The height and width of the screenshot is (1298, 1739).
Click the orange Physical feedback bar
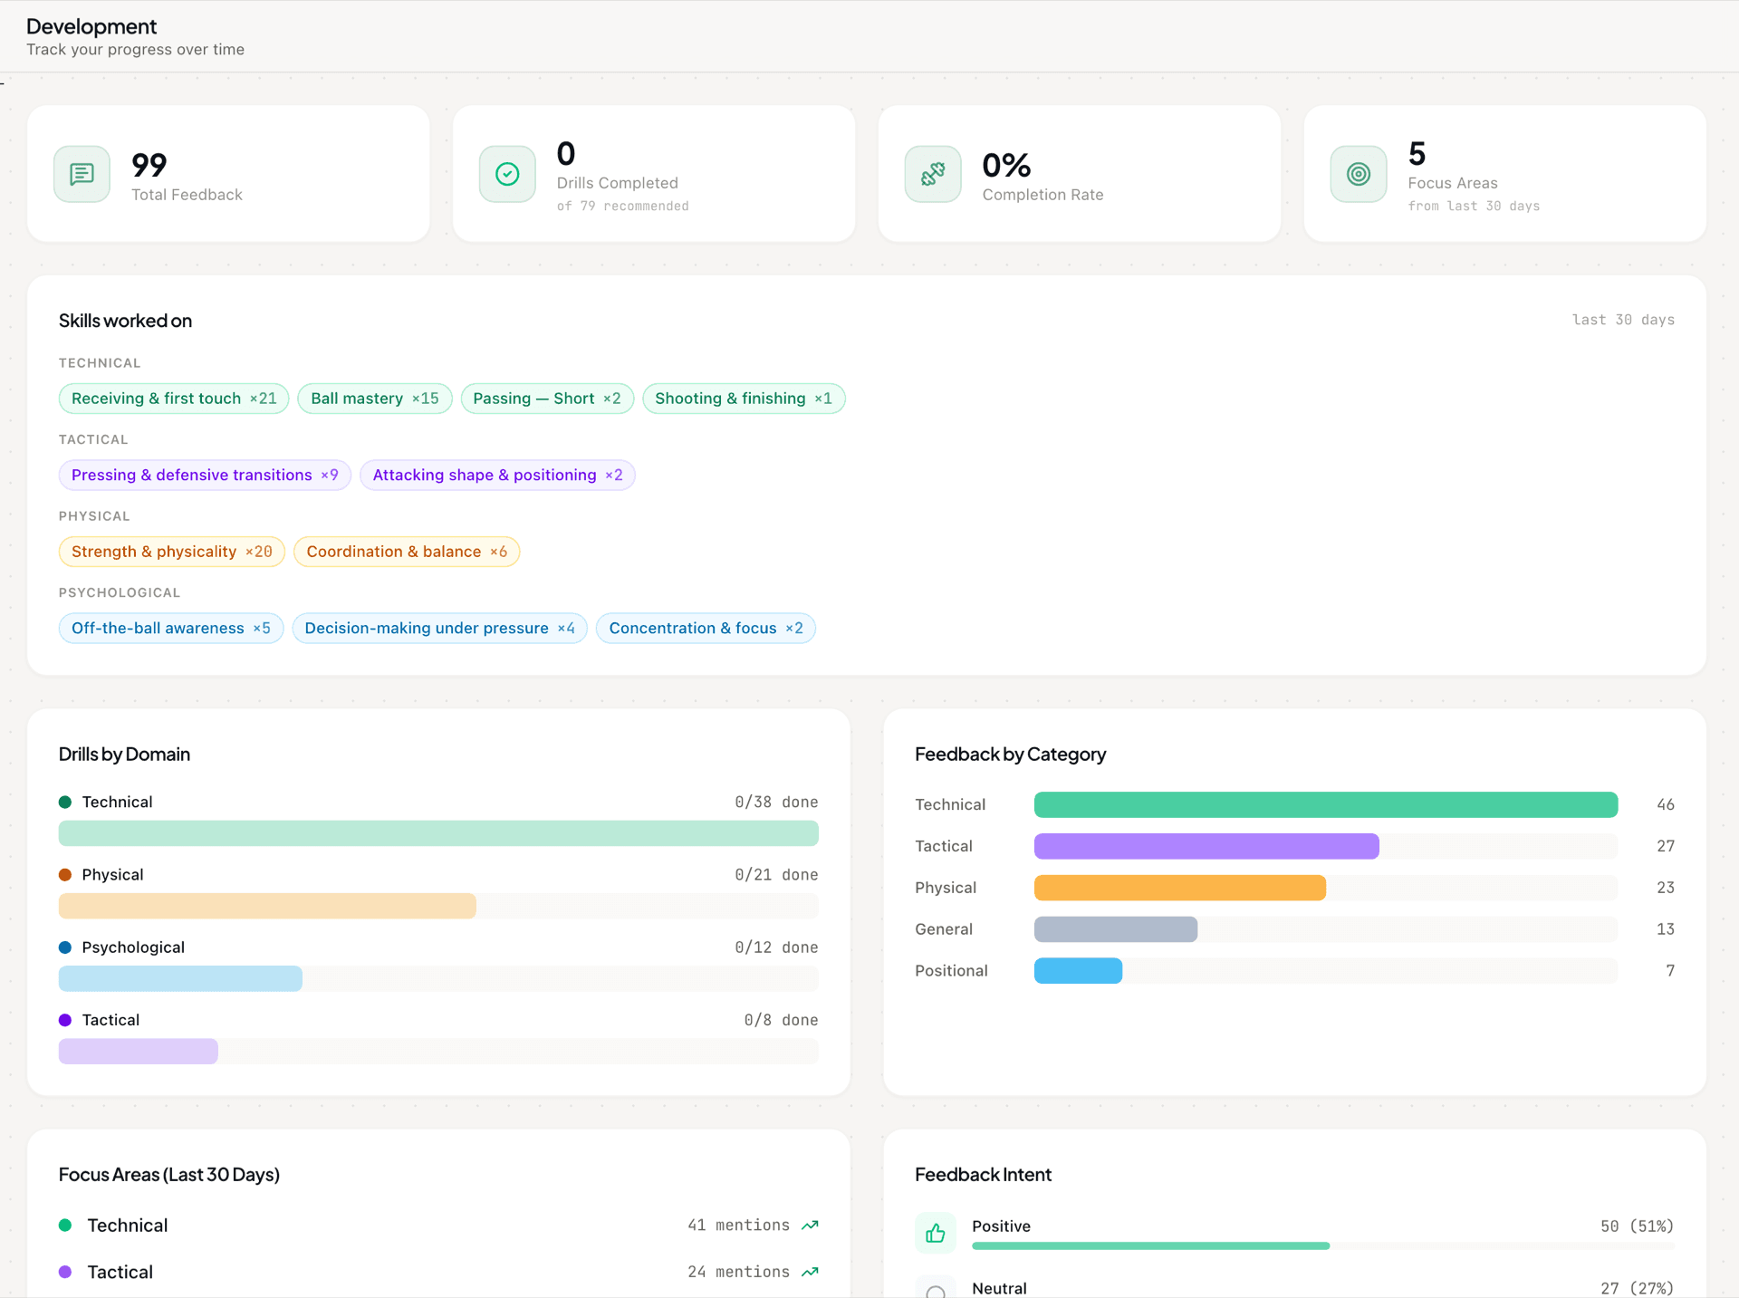[1180, 888]
